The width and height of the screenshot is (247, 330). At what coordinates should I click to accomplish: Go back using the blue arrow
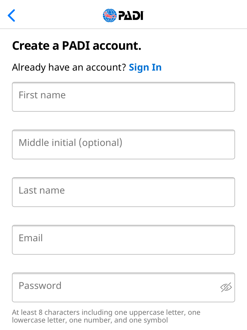(11, 15)
